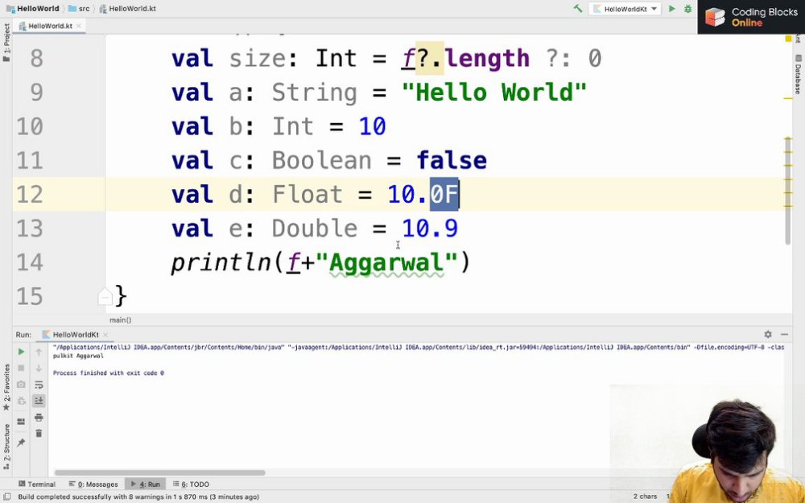Click the Dump Threads camera icon
This screenshot has width=805, height=503.
point(21,385)
